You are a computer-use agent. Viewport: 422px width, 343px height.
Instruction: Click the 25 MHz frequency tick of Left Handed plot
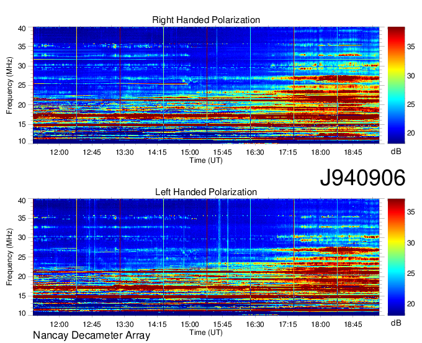(x=22, y=257)
